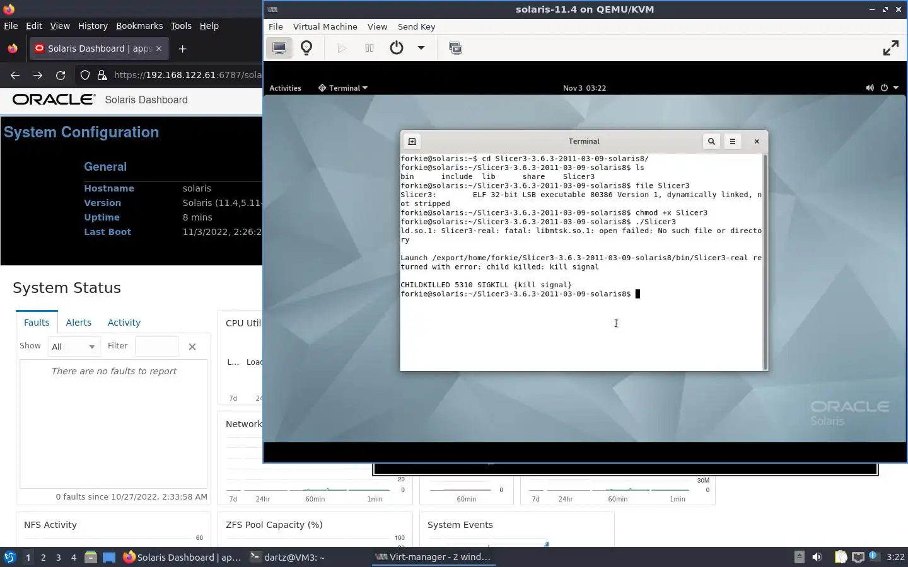This screenshot has width=908, height=567.
Task: Switch to Virt-manager taskbar entry
Action: click(x=433, y=557)
